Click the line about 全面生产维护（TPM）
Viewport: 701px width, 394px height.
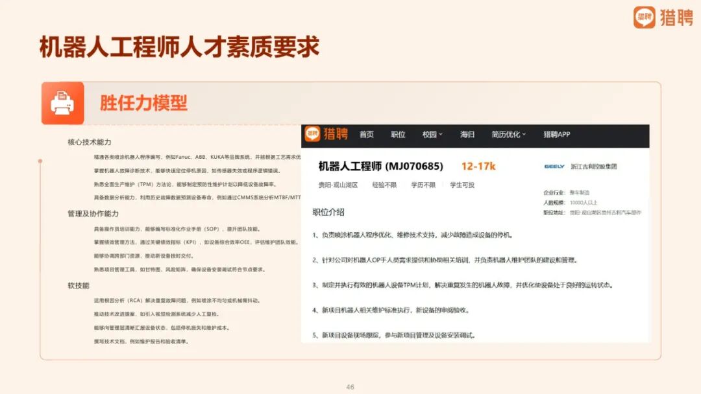pyautogui.click(x=186, y=184)
